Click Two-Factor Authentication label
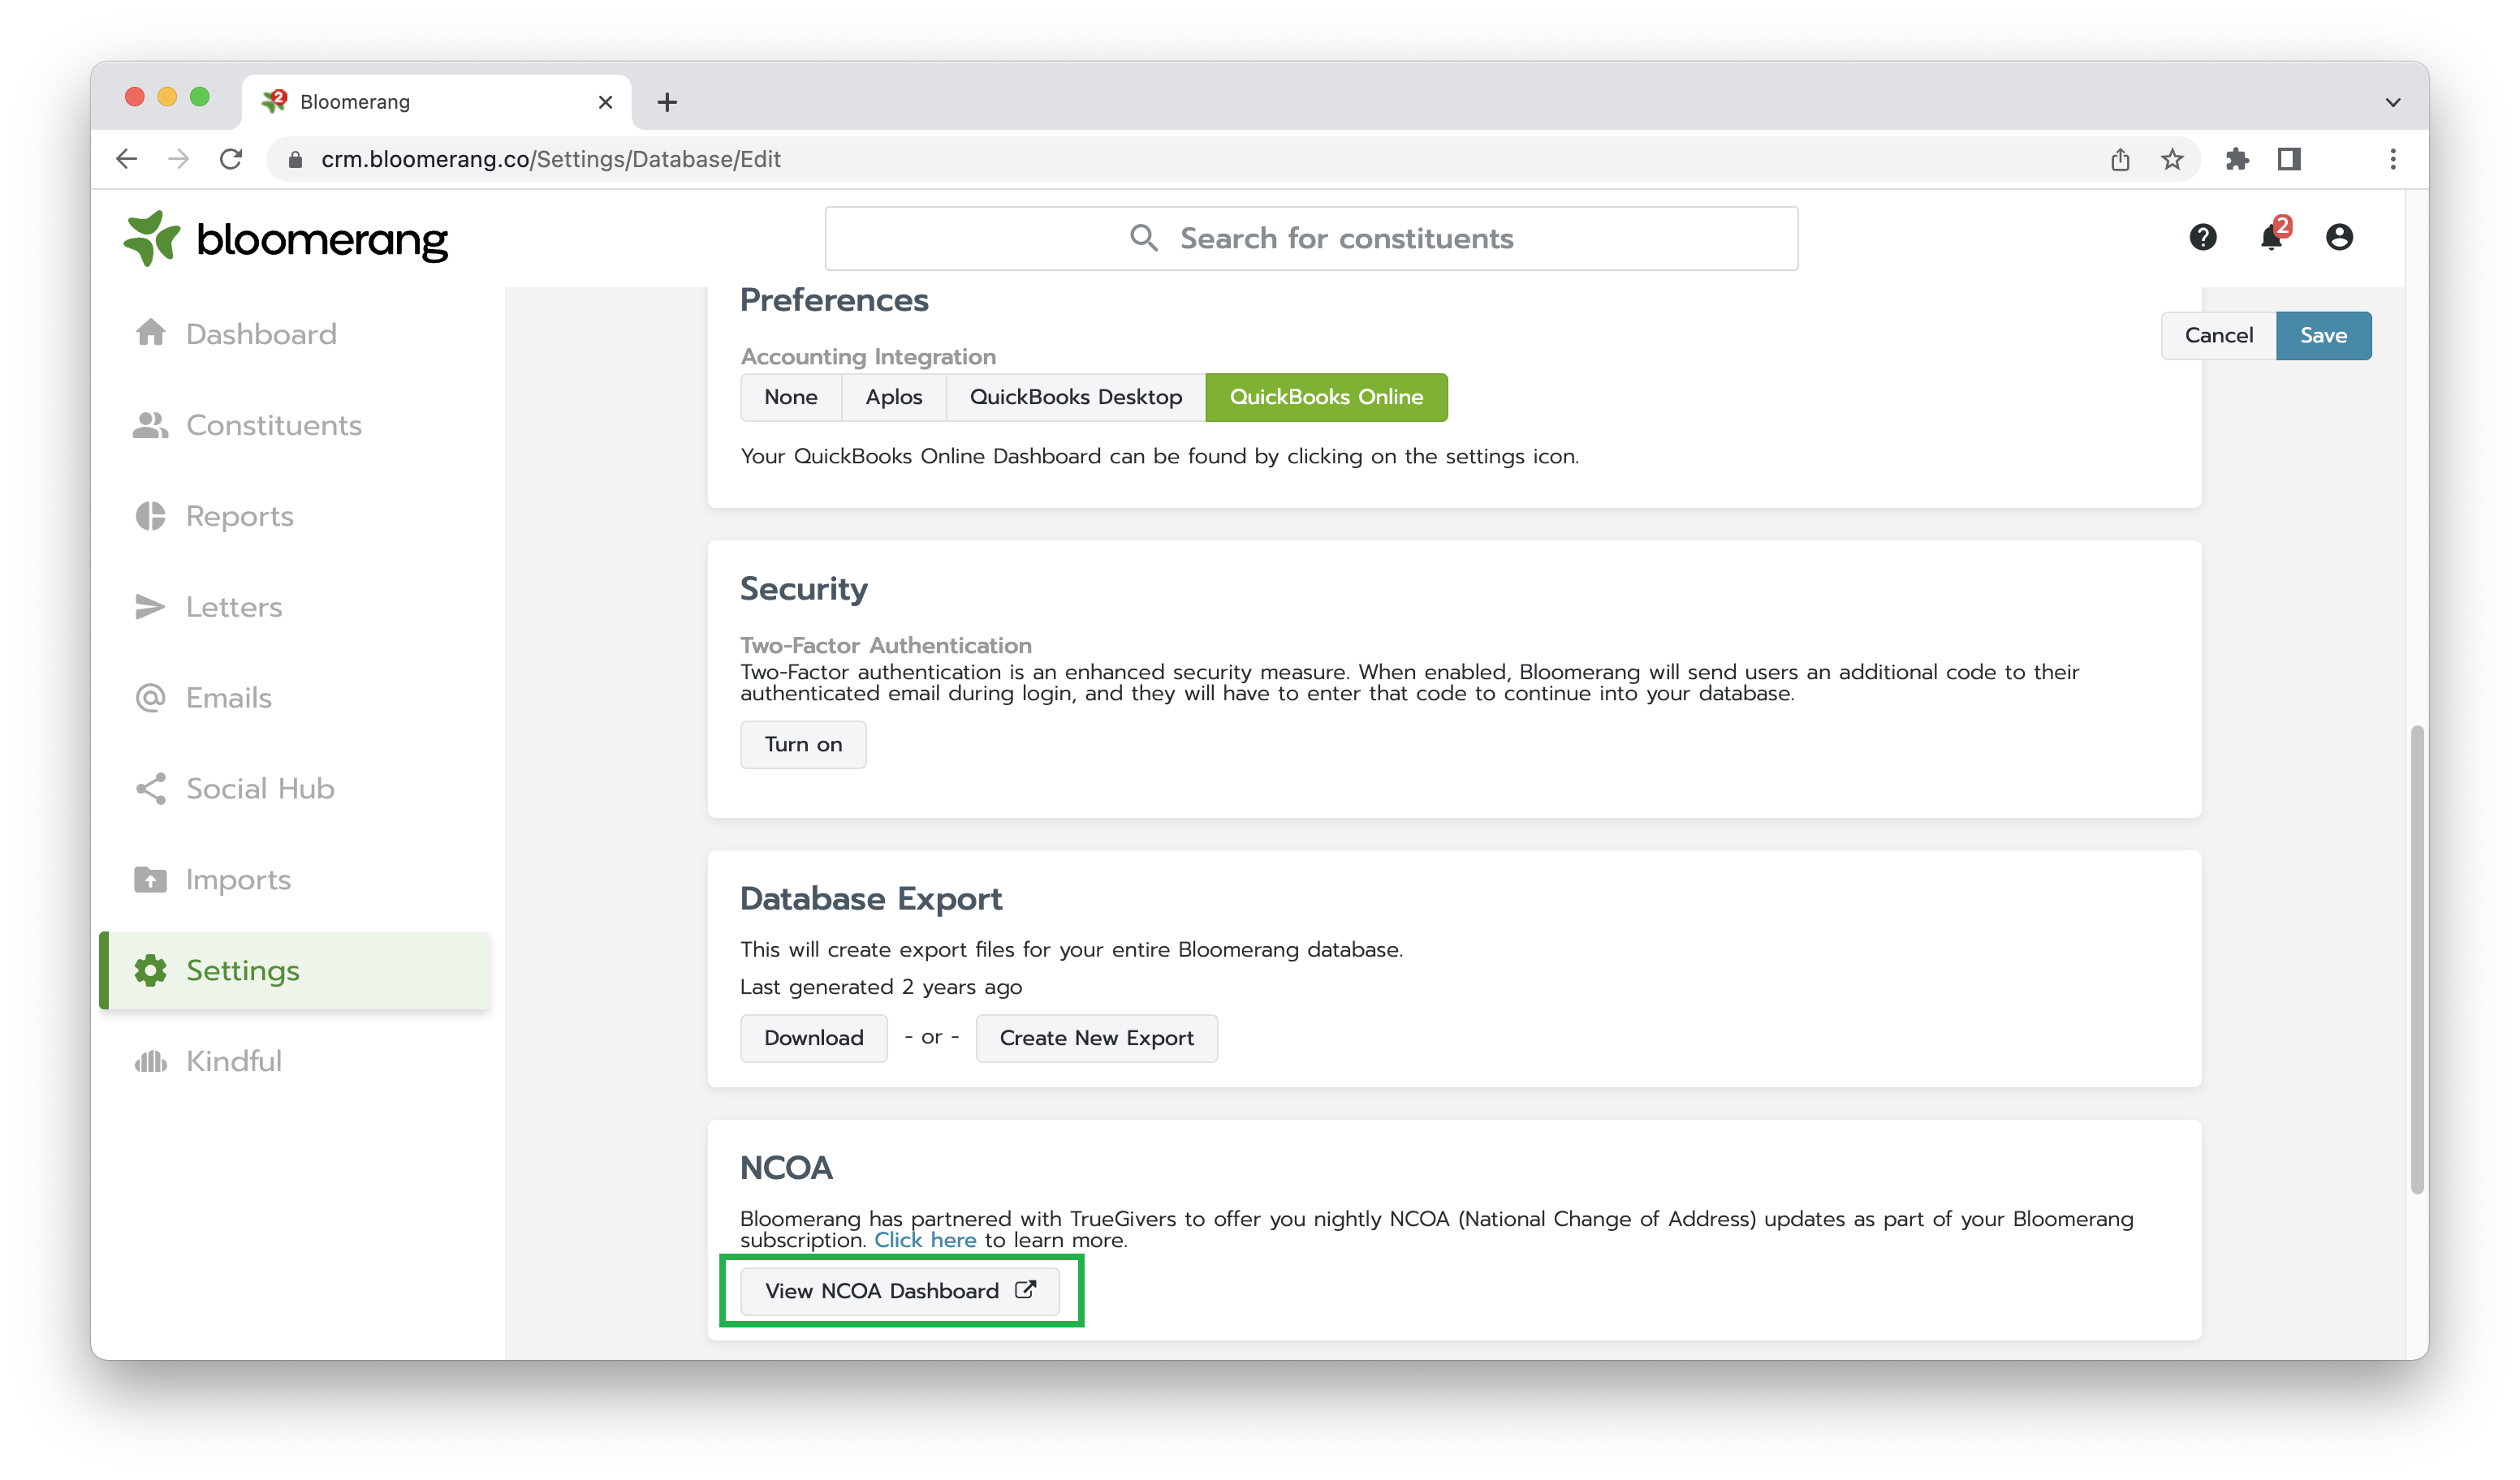Image resolution: width=2520 pixels, height=1480 pixels. (x=886, y=646)
